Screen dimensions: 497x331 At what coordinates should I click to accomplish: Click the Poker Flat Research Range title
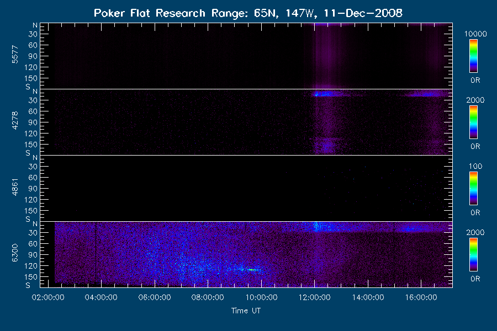click(248, 13)
